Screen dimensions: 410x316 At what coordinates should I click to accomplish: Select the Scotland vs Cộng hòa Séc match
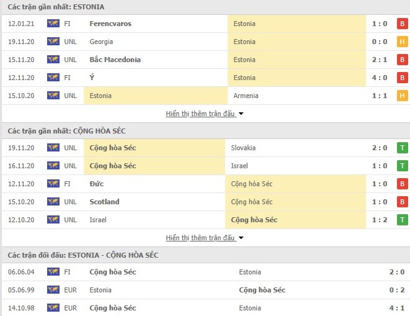click(105, 202)
